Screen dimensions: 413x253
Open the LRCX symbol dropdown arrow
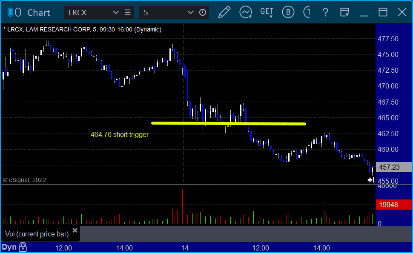(115, 12)
